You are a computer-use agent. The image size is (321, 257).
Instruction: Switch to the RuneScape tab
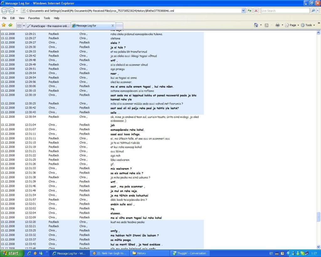tap(49, 26)
